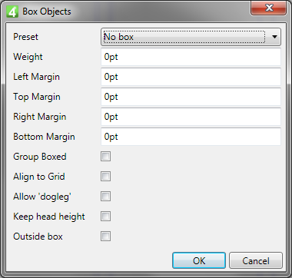The width and height of the screenshot is (292, 278).
Task: Enable the Group Boxed checkbox
Action: (x=105, y=157)
